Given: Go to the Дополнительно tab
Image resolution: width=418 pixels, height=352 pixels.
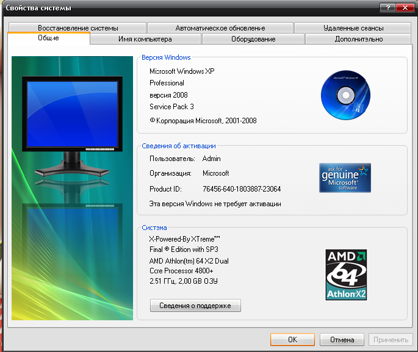Looking at the screenshot, I should 358,39.
